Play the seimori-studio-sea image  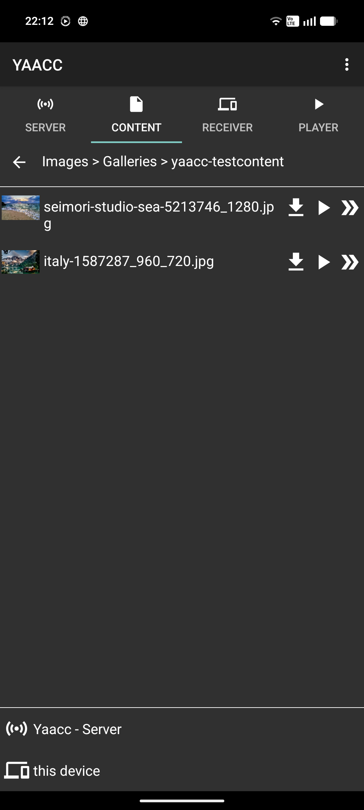click(323, 208)
